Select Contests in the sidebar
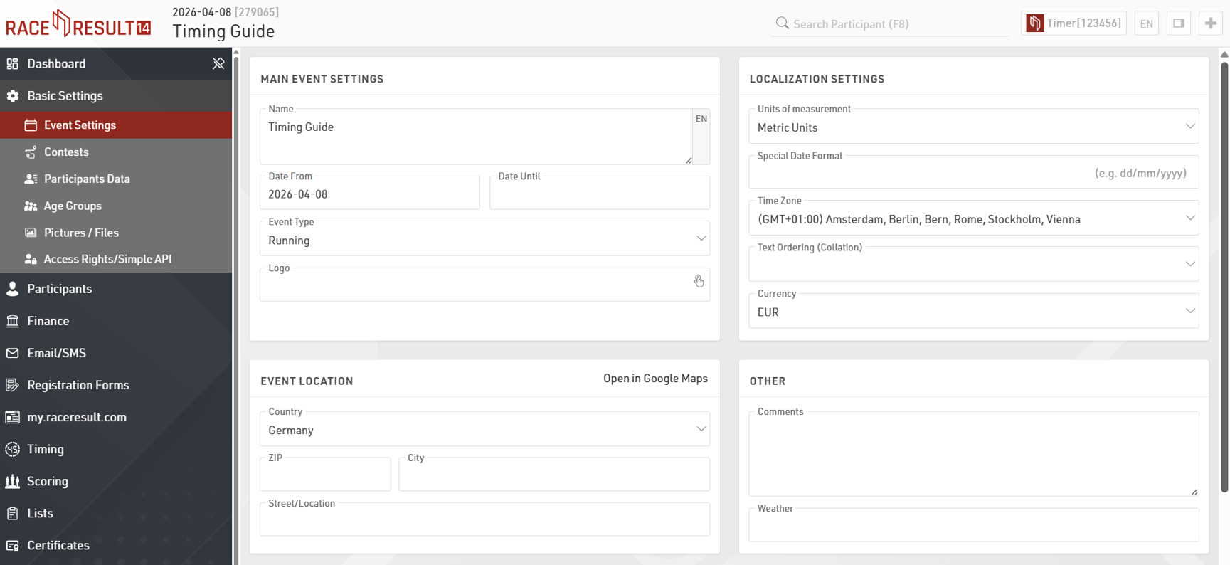Viewport: 1230px width, 565px height. 66,152
